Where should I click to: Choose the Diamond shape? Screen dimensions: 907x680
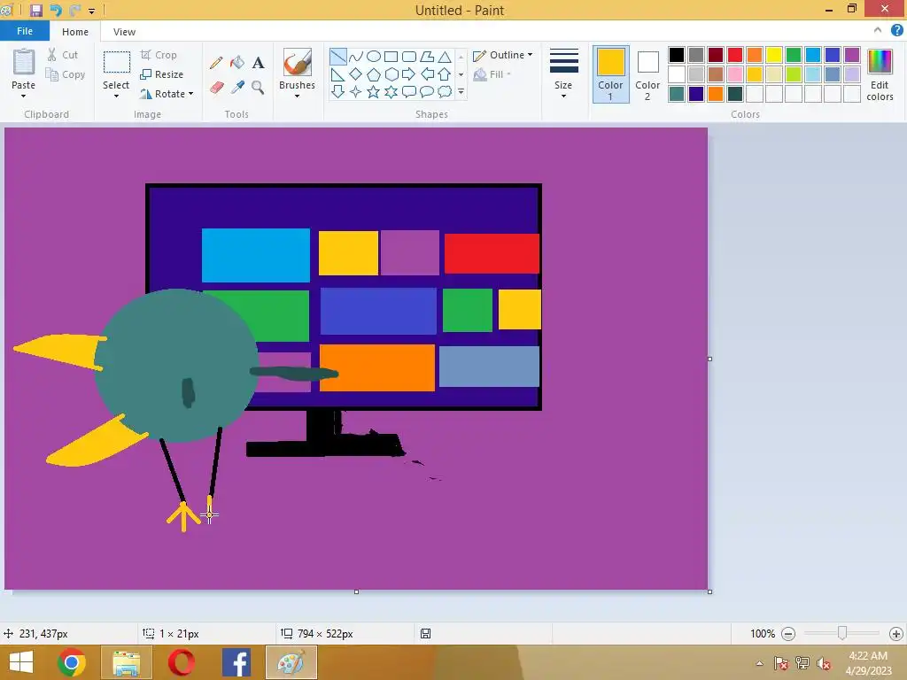coord(356,74)
